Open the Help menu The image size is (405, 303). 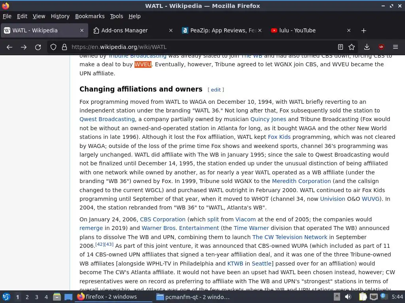pos(134,16)
